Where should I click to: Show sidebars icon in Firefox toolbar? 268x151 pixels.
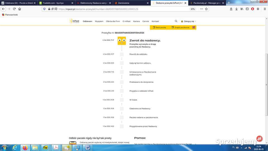[247, 9]
